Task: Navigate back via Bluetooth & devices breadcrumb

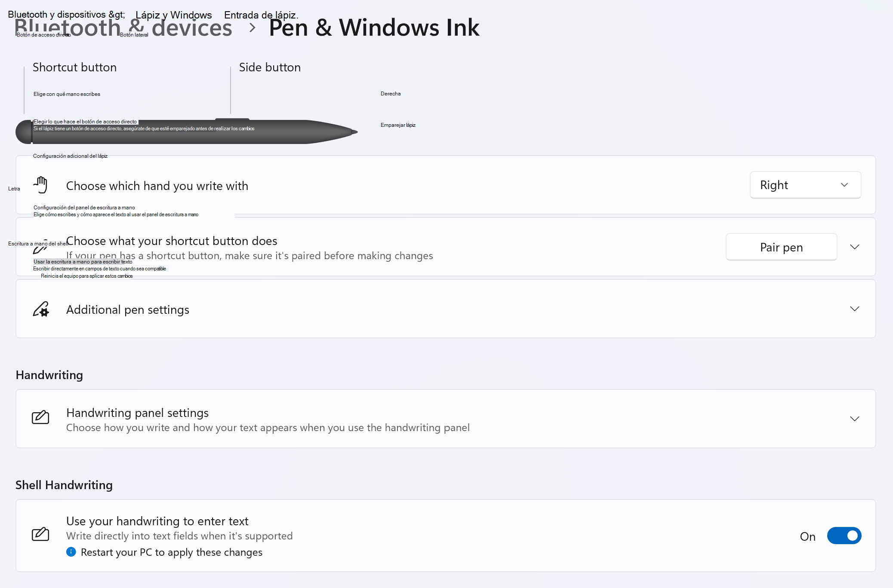Action: click(x=123, y=28)
